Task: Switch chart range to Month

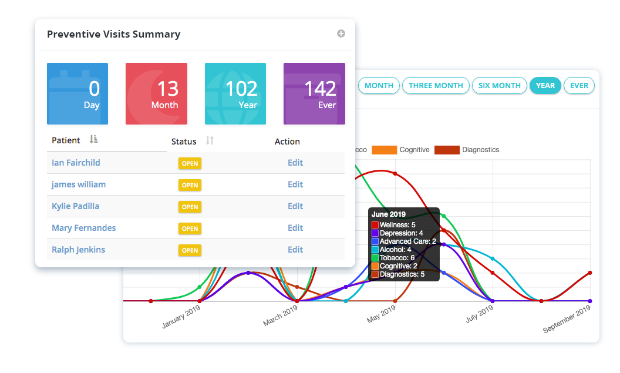Action: click(379, 86)
